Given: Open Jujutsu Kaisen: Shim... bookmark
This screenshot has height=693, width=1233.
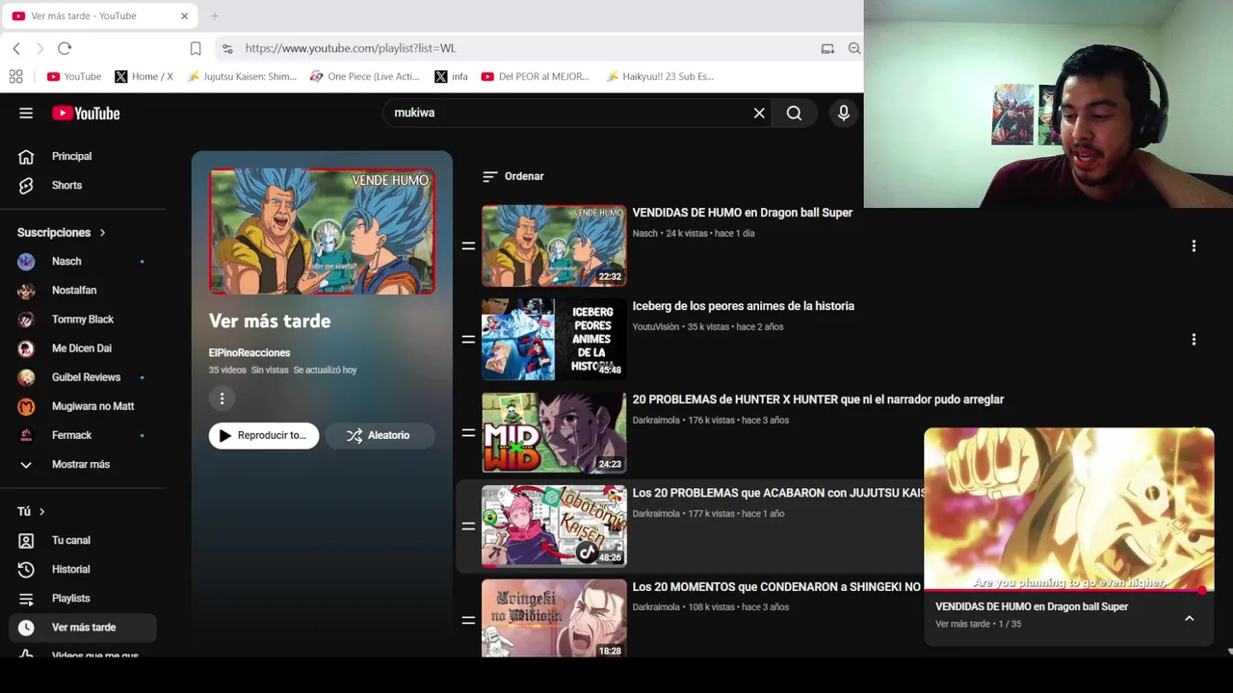Looking at the screenshot, I should [x=242, y=76].
